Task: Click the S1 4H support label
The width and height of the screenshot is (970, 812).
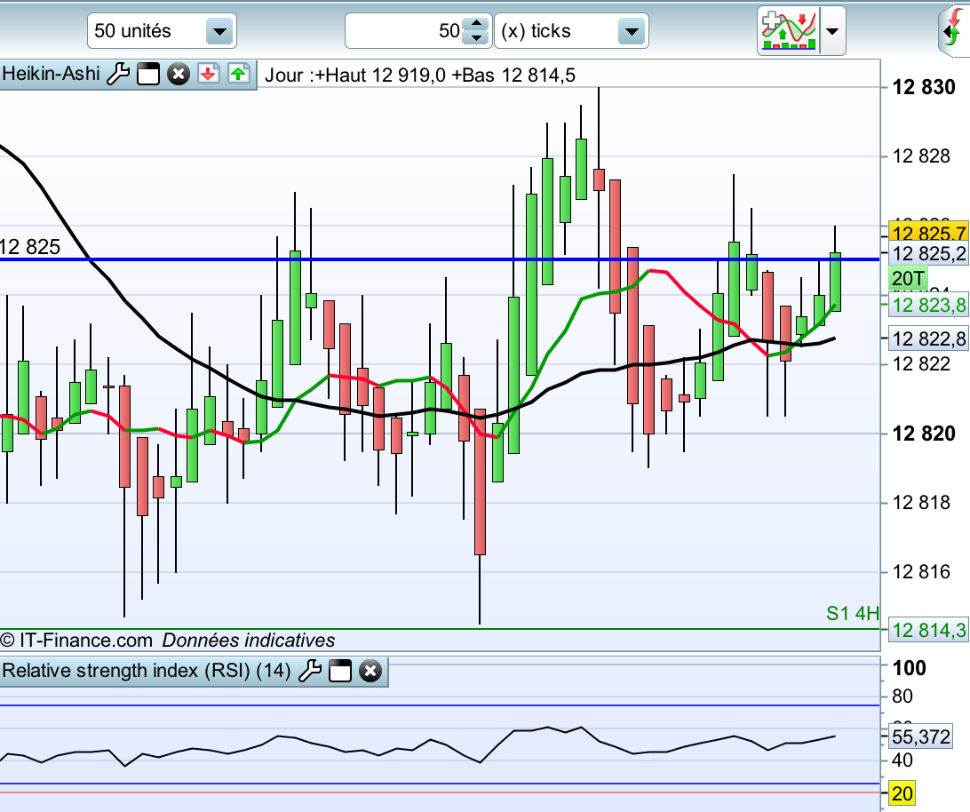Action: coord(853,613)
